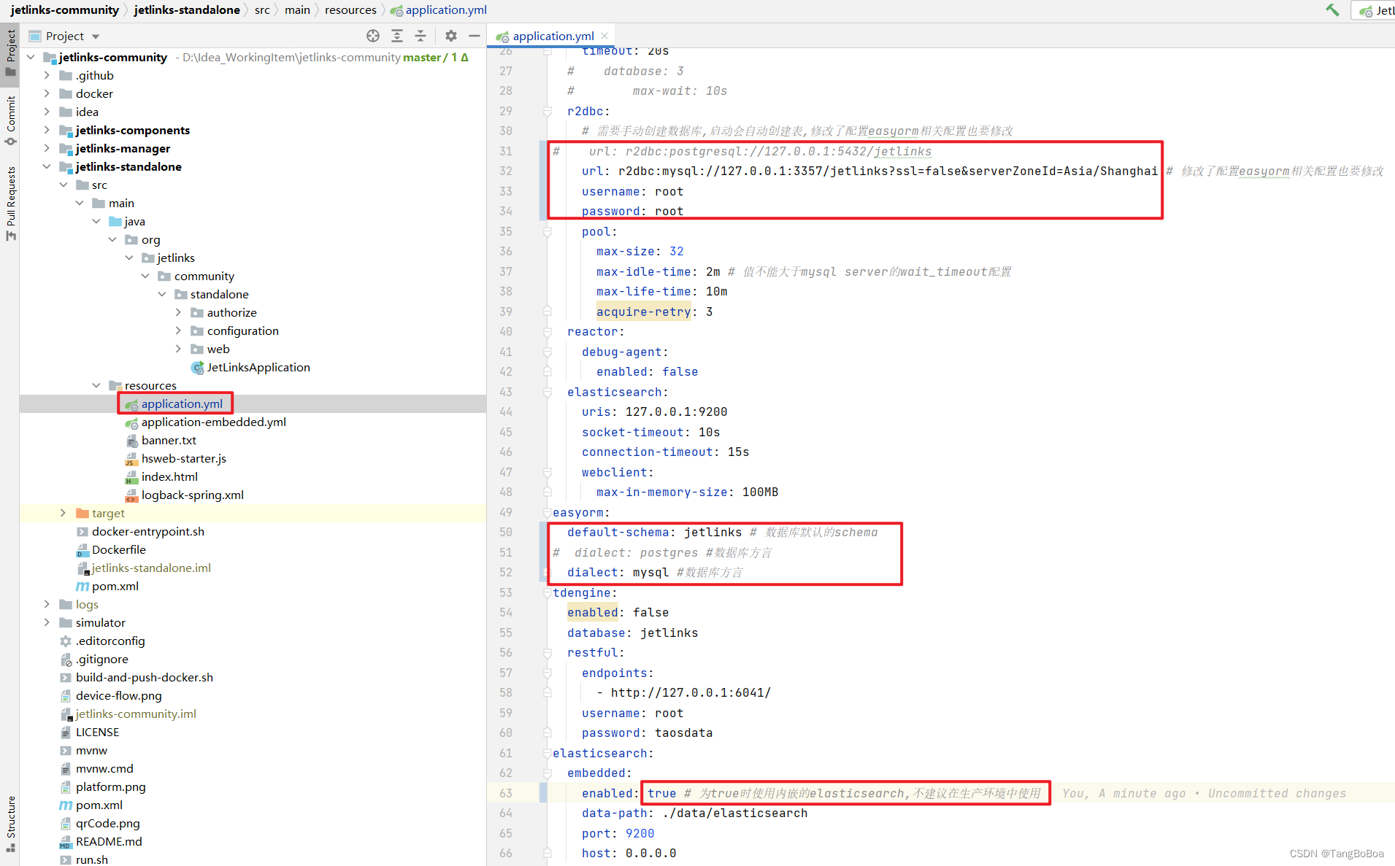Screen dimensions: 1395x866
Task: Click fold toggle at line 49 easyorm
Action: point(547,512)
